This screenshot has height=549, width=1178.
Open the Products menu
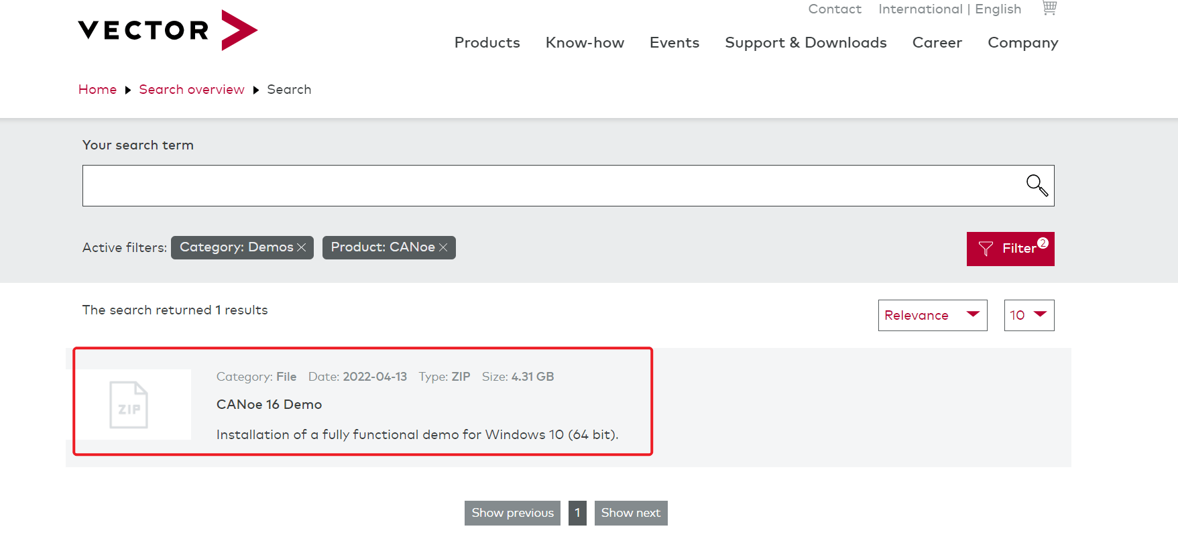[x=487, y=43]
